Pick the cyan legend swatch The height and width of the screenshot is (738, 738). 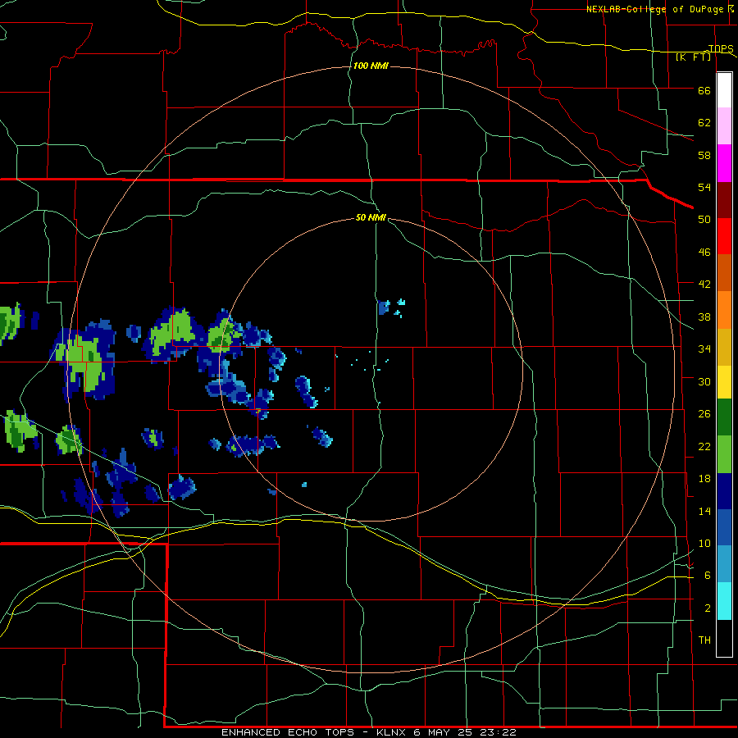point(724,601)
